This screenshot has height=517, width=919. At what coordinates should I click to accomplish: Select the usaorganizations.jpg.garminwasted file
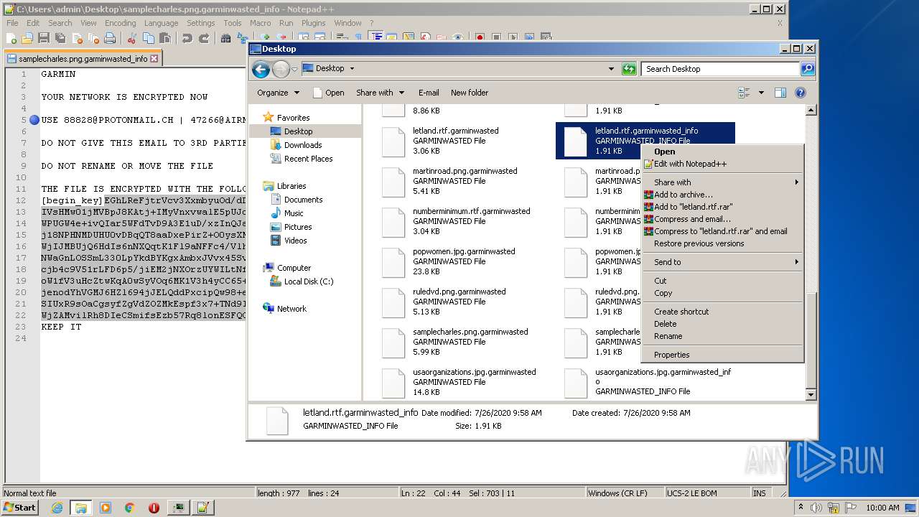[x=459, y=382]
